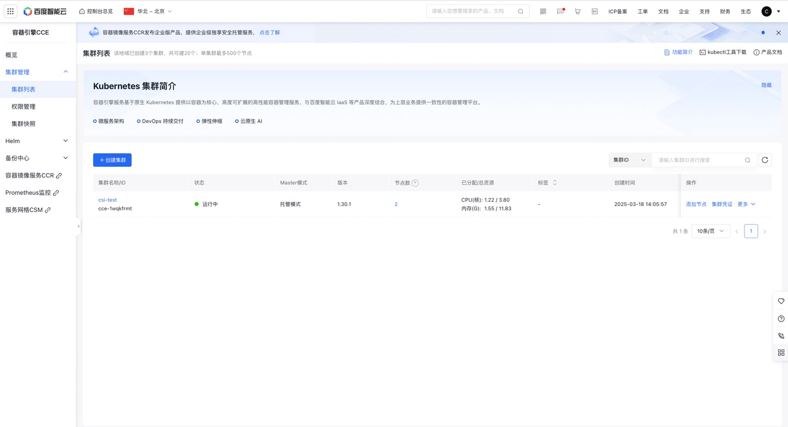Screen dimensions: 788x427
Task: Click the 运行中 status text
Action: 210,204
